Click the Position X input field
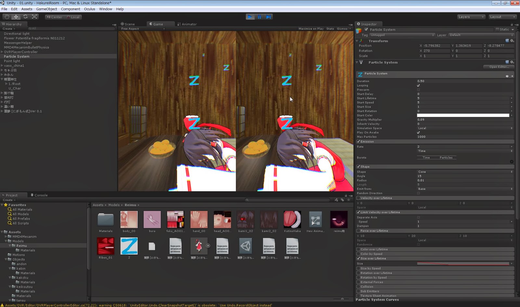Viewport: 520px width, 307px height. [436, 46]
